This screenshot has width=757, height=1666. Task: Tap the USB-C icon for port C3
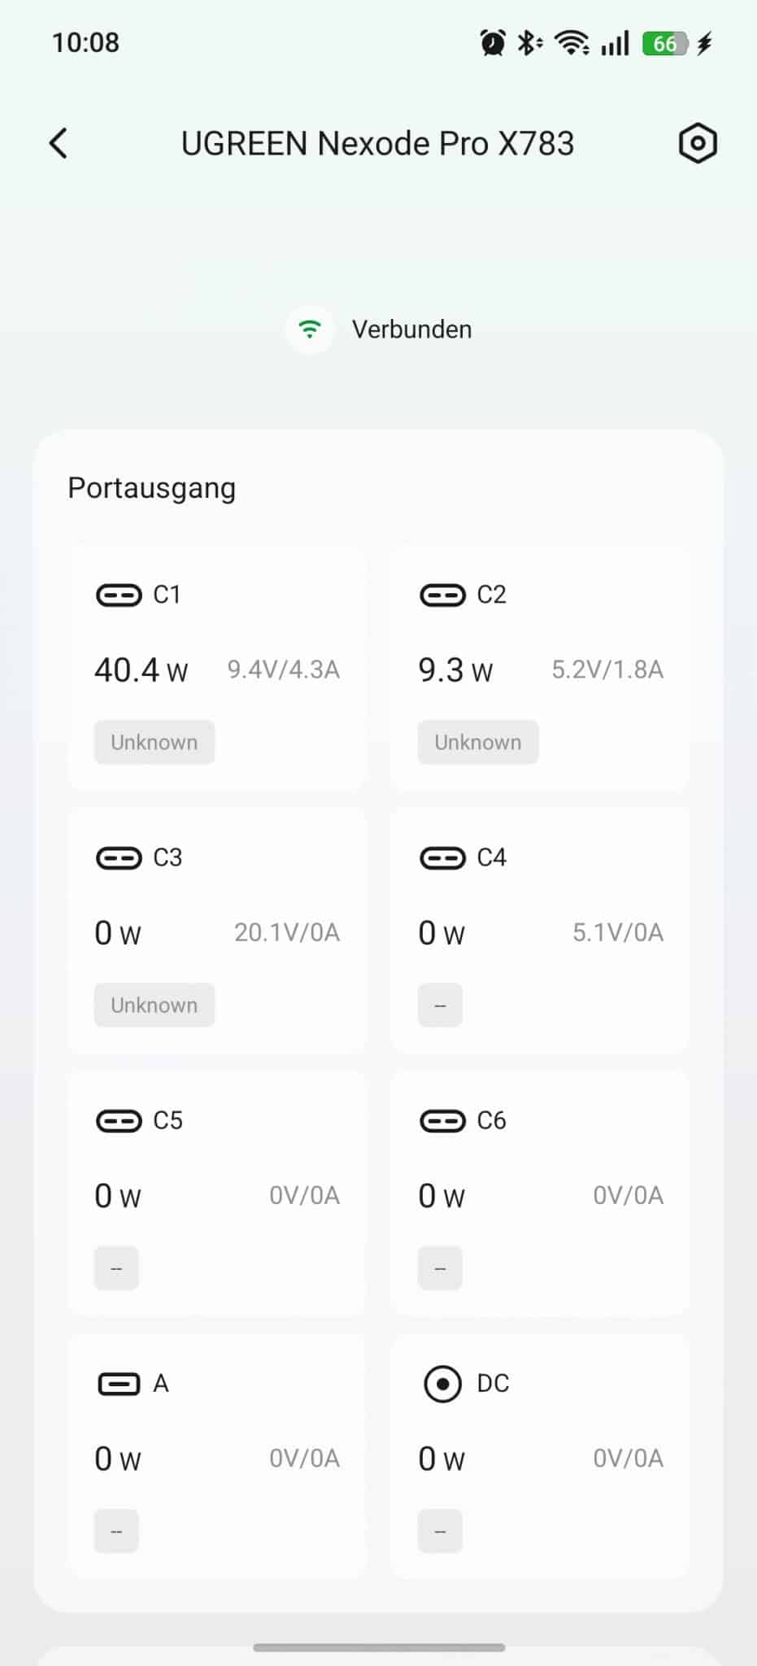pyautogui.click(x=119, y=858)
